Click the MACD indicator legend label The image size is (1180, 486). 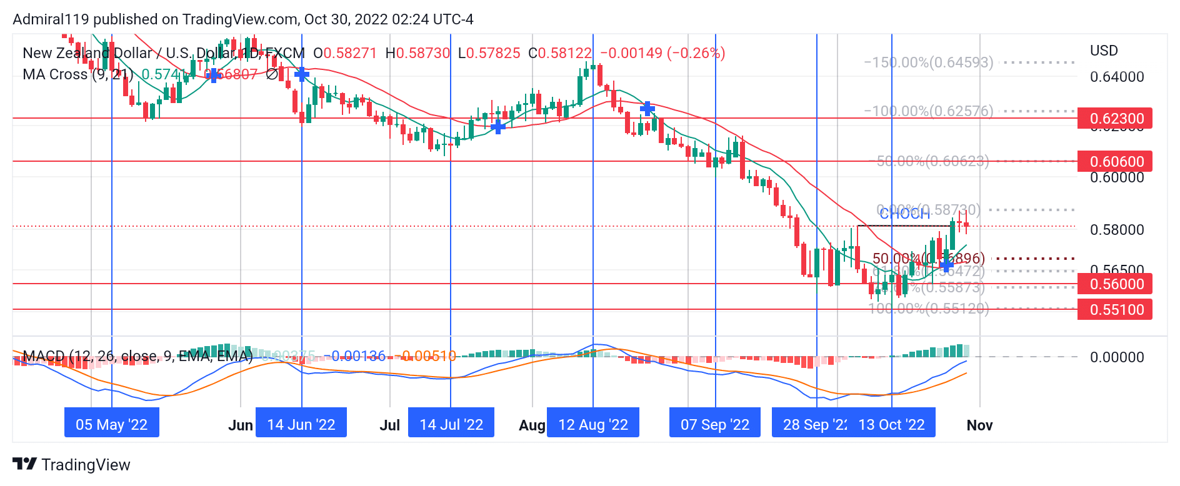(137, 356)
